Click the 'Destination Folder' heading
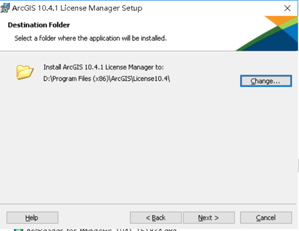The height and width of the screenshot is (231, 299). tap(39, 25)
